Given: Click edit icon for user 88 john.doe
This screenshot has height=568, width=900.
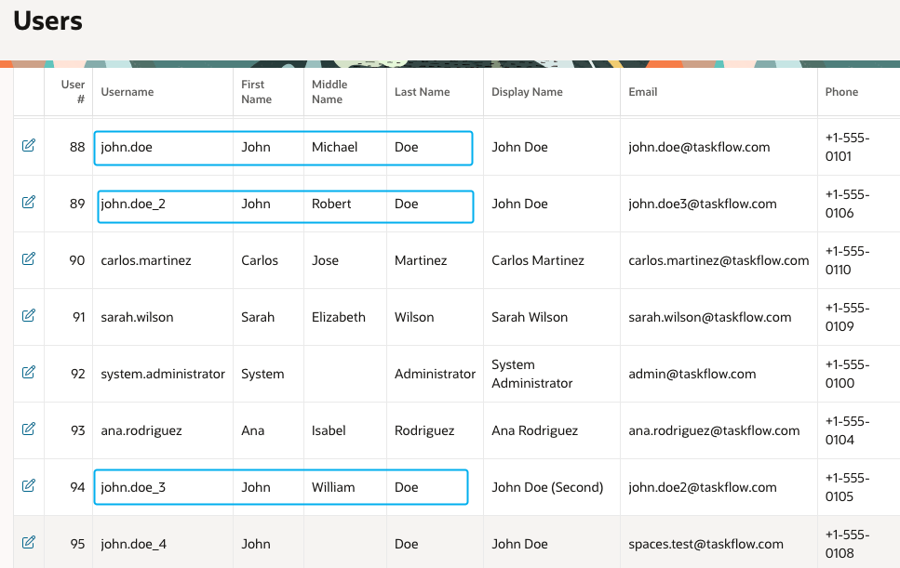Looking at the screenshot, I should click(x=28, y=146).
